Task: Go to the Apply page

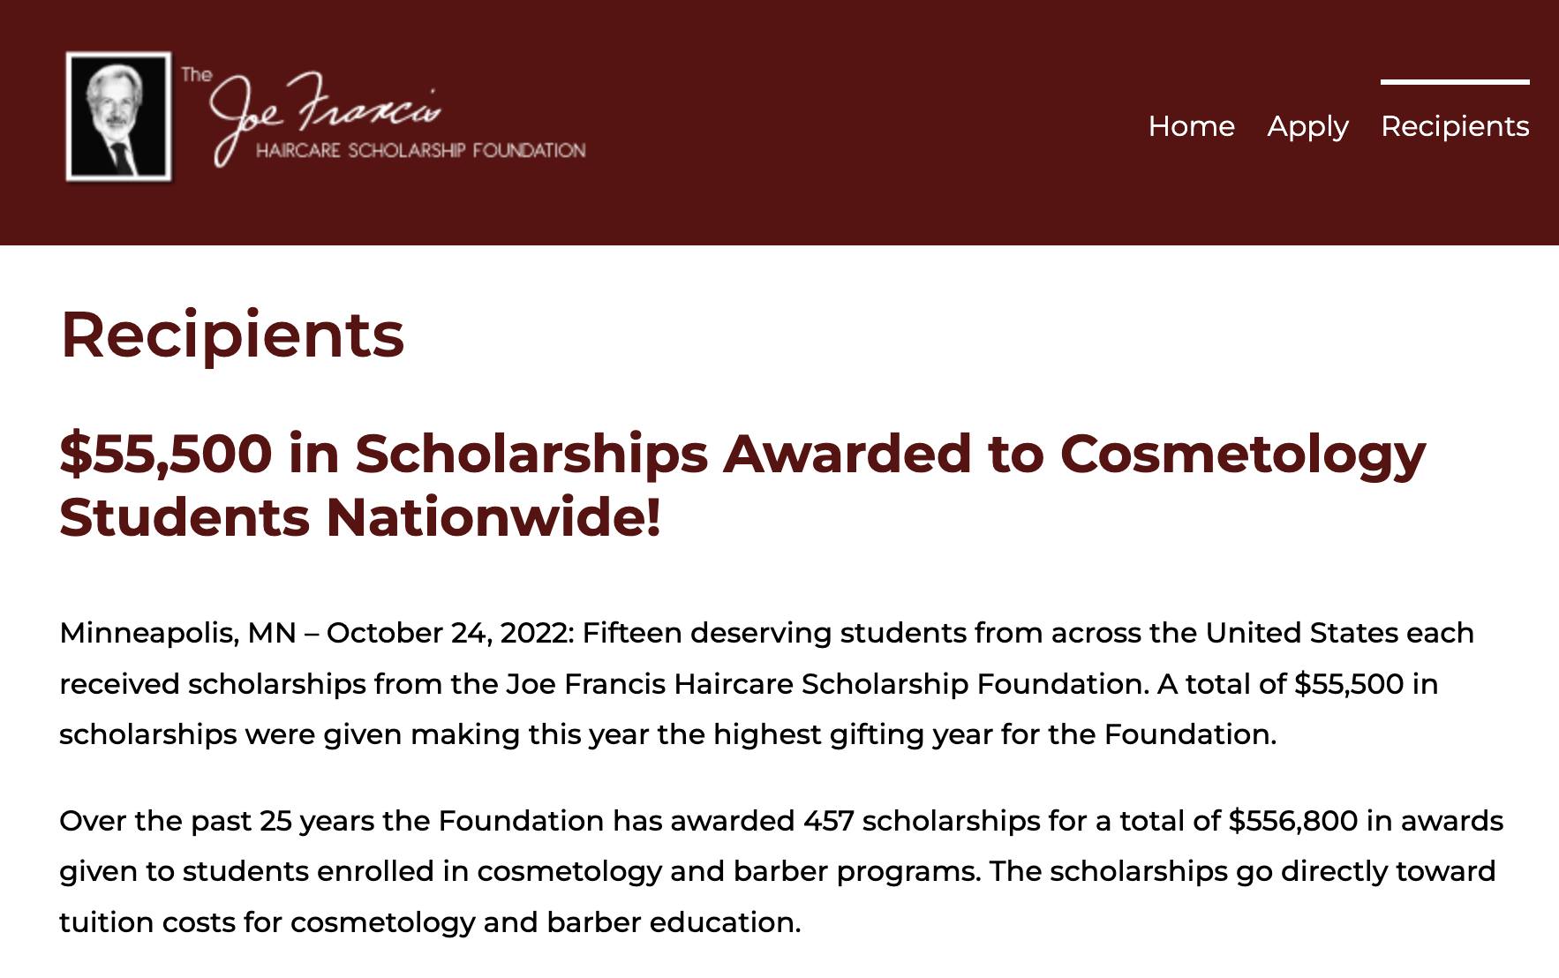Action: pyautogui.click(x=1307, y=127)
